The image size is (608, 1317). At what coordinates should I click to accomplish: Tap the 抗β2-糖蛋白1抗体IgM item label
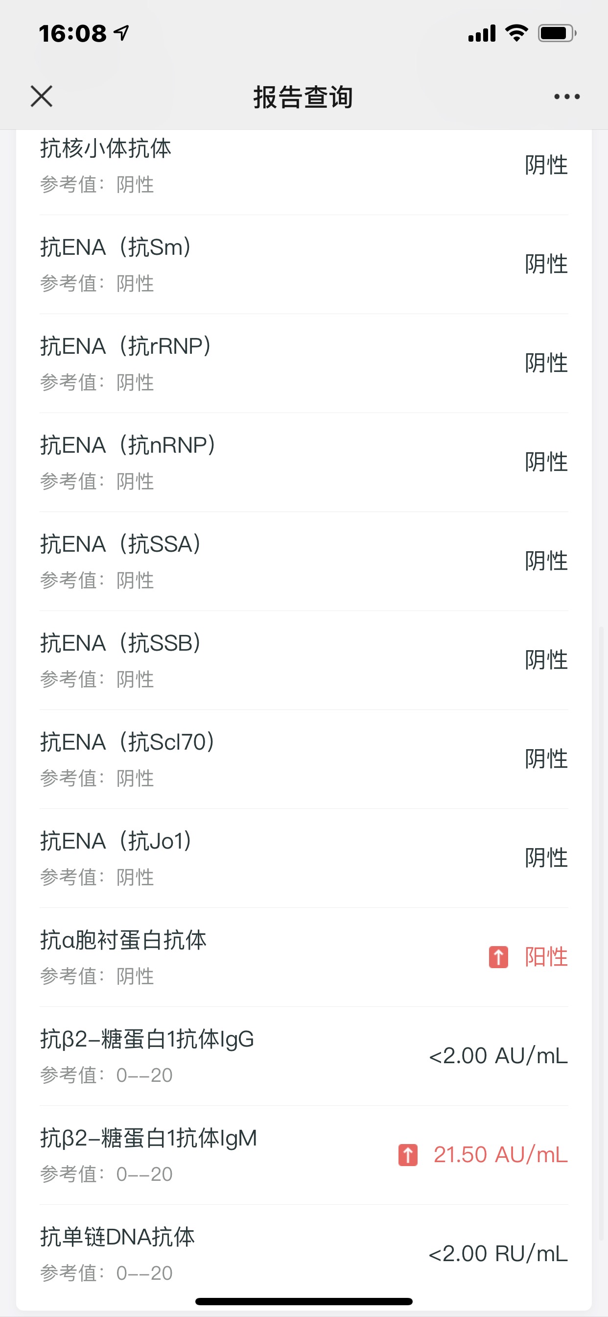coord(149,1139)
